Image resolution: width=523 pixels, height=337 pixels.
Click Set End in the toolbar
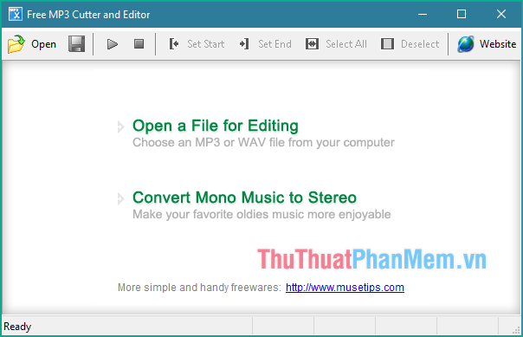[x=265, y=44]
